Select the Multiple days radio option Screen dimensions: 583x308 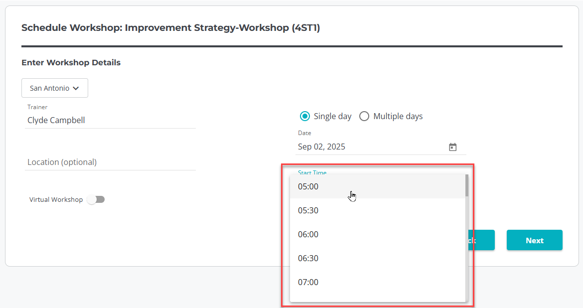(364, 116)
